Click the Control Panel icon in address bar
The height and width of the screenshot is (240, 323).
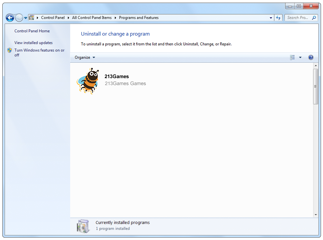pos(32,18)
